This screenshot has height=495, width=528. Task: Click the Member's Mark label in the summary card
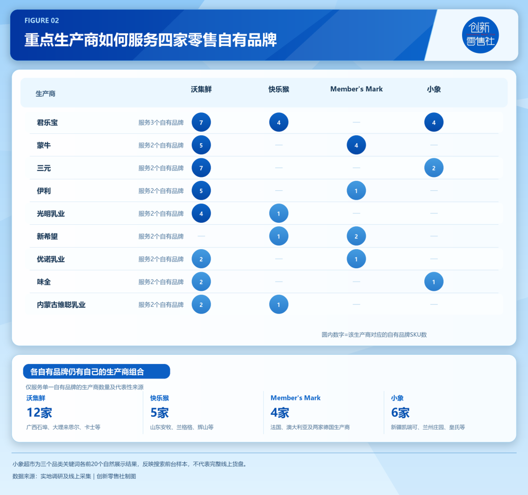click(x=296, y=398)
